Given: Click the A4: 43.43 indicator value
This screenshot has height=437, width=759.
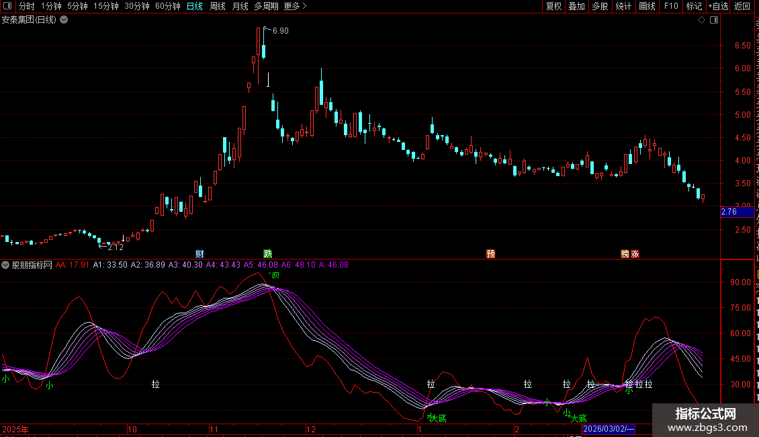Looking at the screenshot, I should pyautogui.click(x=223, y=265).
